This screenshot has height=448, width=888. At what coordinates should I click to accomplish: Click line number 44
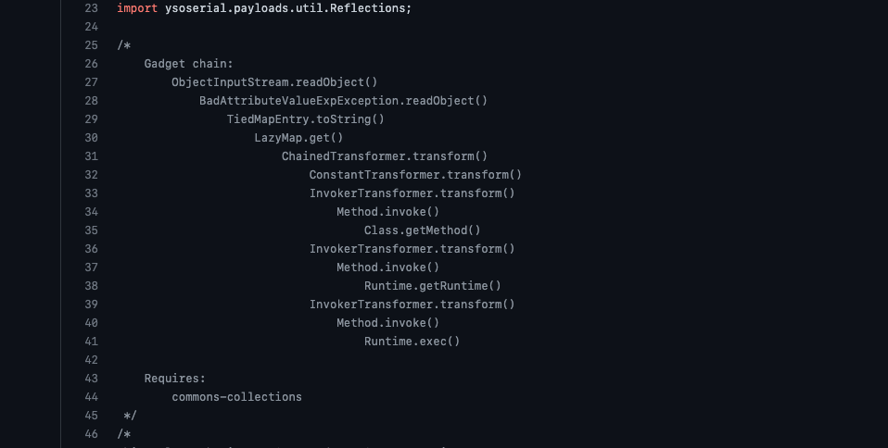click(x=91, y=397)
